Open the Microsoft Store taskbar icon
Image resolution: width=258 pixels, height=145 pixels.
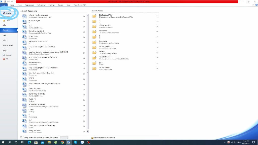36,142
